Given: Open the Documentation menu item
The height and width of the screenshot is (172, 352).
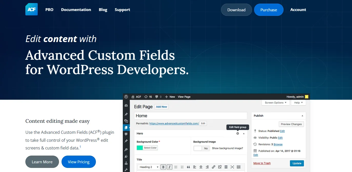Looking at the screenshot, I should (x=76, y=9).
